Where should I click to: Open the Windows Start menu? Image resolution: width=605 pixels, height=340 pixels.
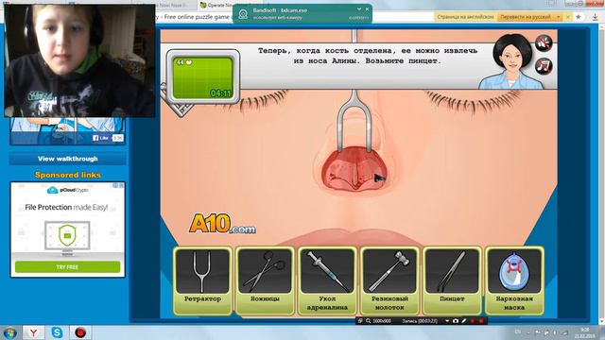pyautogui.click(x=9, y=332)
